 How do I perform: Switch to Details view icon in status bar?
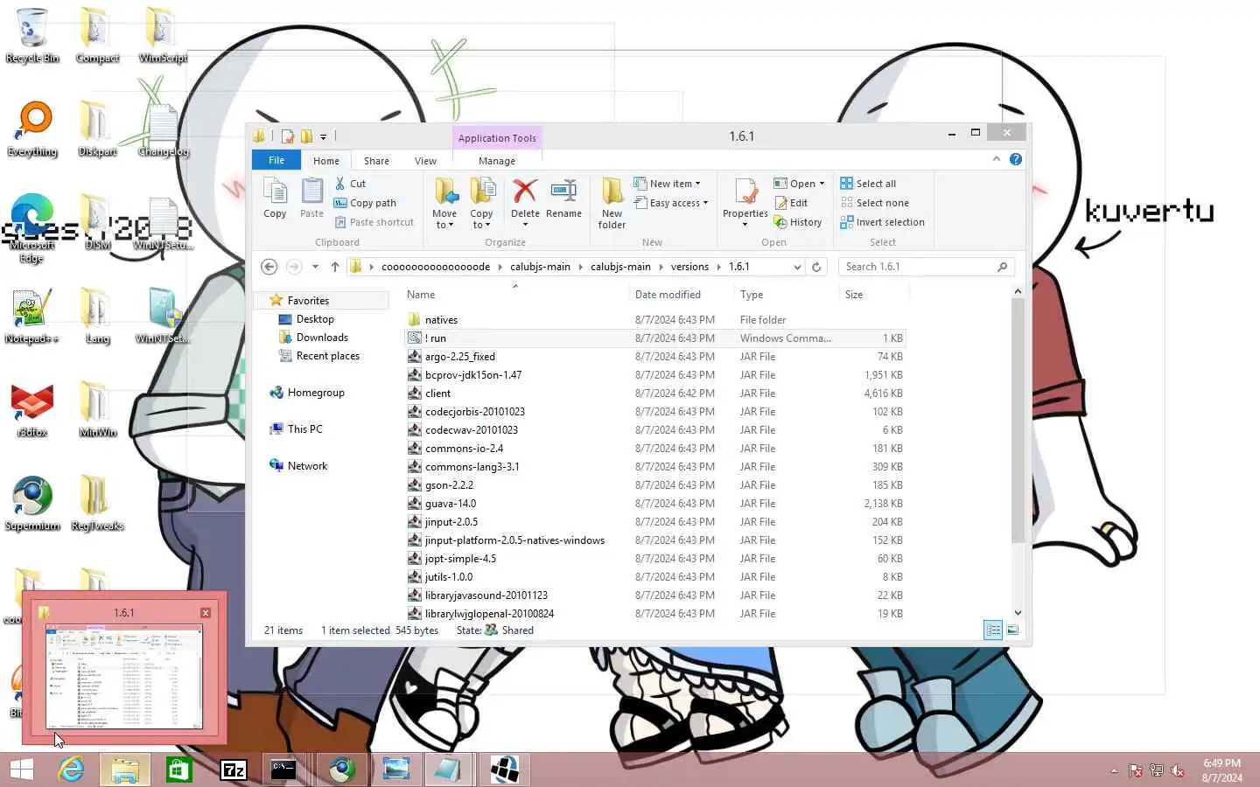[993, 630]
